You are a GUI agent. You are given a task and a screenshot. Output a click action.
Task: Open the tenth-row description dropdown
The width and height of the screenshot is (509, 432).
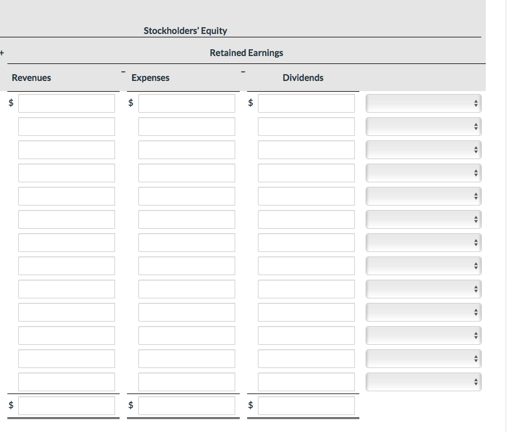pyautogui.click(x=423, y=313)
